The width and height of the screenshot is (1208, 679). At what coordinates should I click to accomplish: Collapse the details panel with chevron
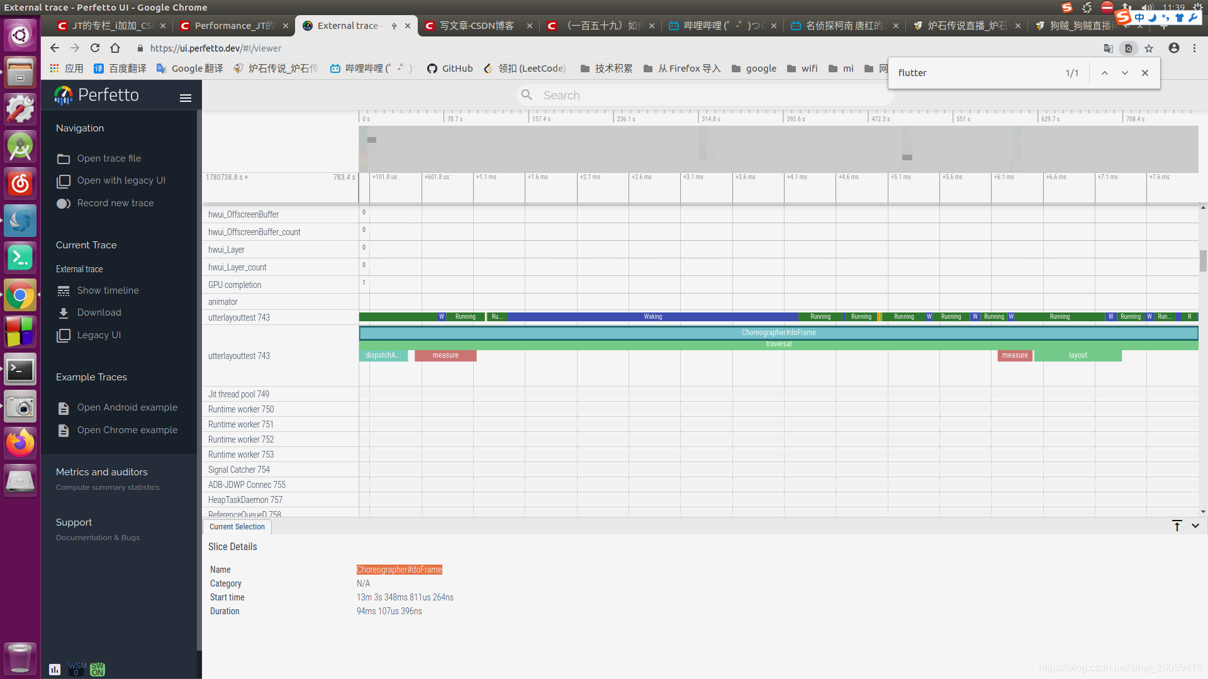click(1195, 526)
